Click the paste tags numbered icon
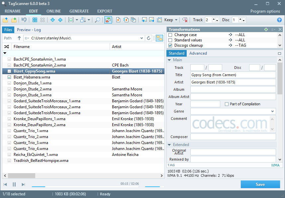The height and width of the screenshot is (198, 285). tap(134, 20)
